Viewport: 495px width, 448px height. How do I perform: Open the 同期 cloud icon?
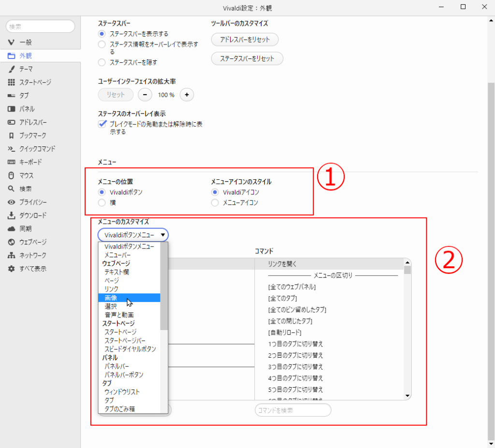[x=11, y=229]
